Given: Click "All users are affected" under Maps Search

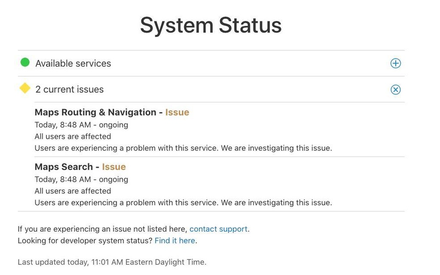Looking at the screenshot, I should tap(73, 191).
